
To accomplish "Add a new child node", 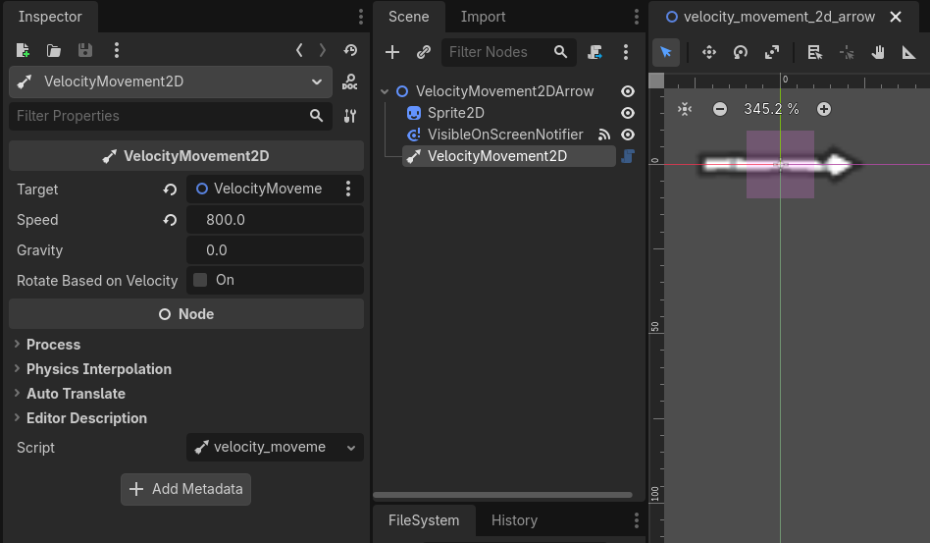I will 392,52.
